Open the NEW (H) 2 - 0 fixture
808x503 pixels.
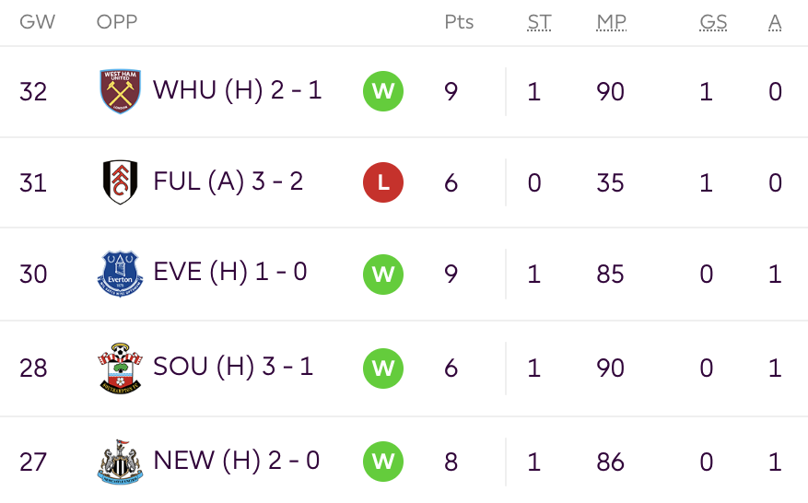(237, 461)
